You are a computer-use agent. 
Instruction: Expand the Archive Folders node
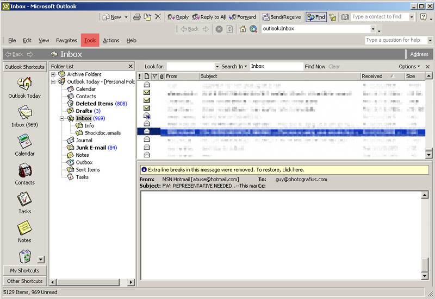(x=53, y=74)
